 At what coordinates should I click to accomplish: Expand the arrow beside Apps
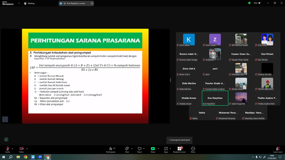tap(170, 148)
